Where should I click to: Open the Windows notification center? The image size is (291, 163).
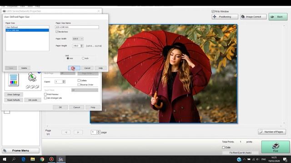(285, 159)
